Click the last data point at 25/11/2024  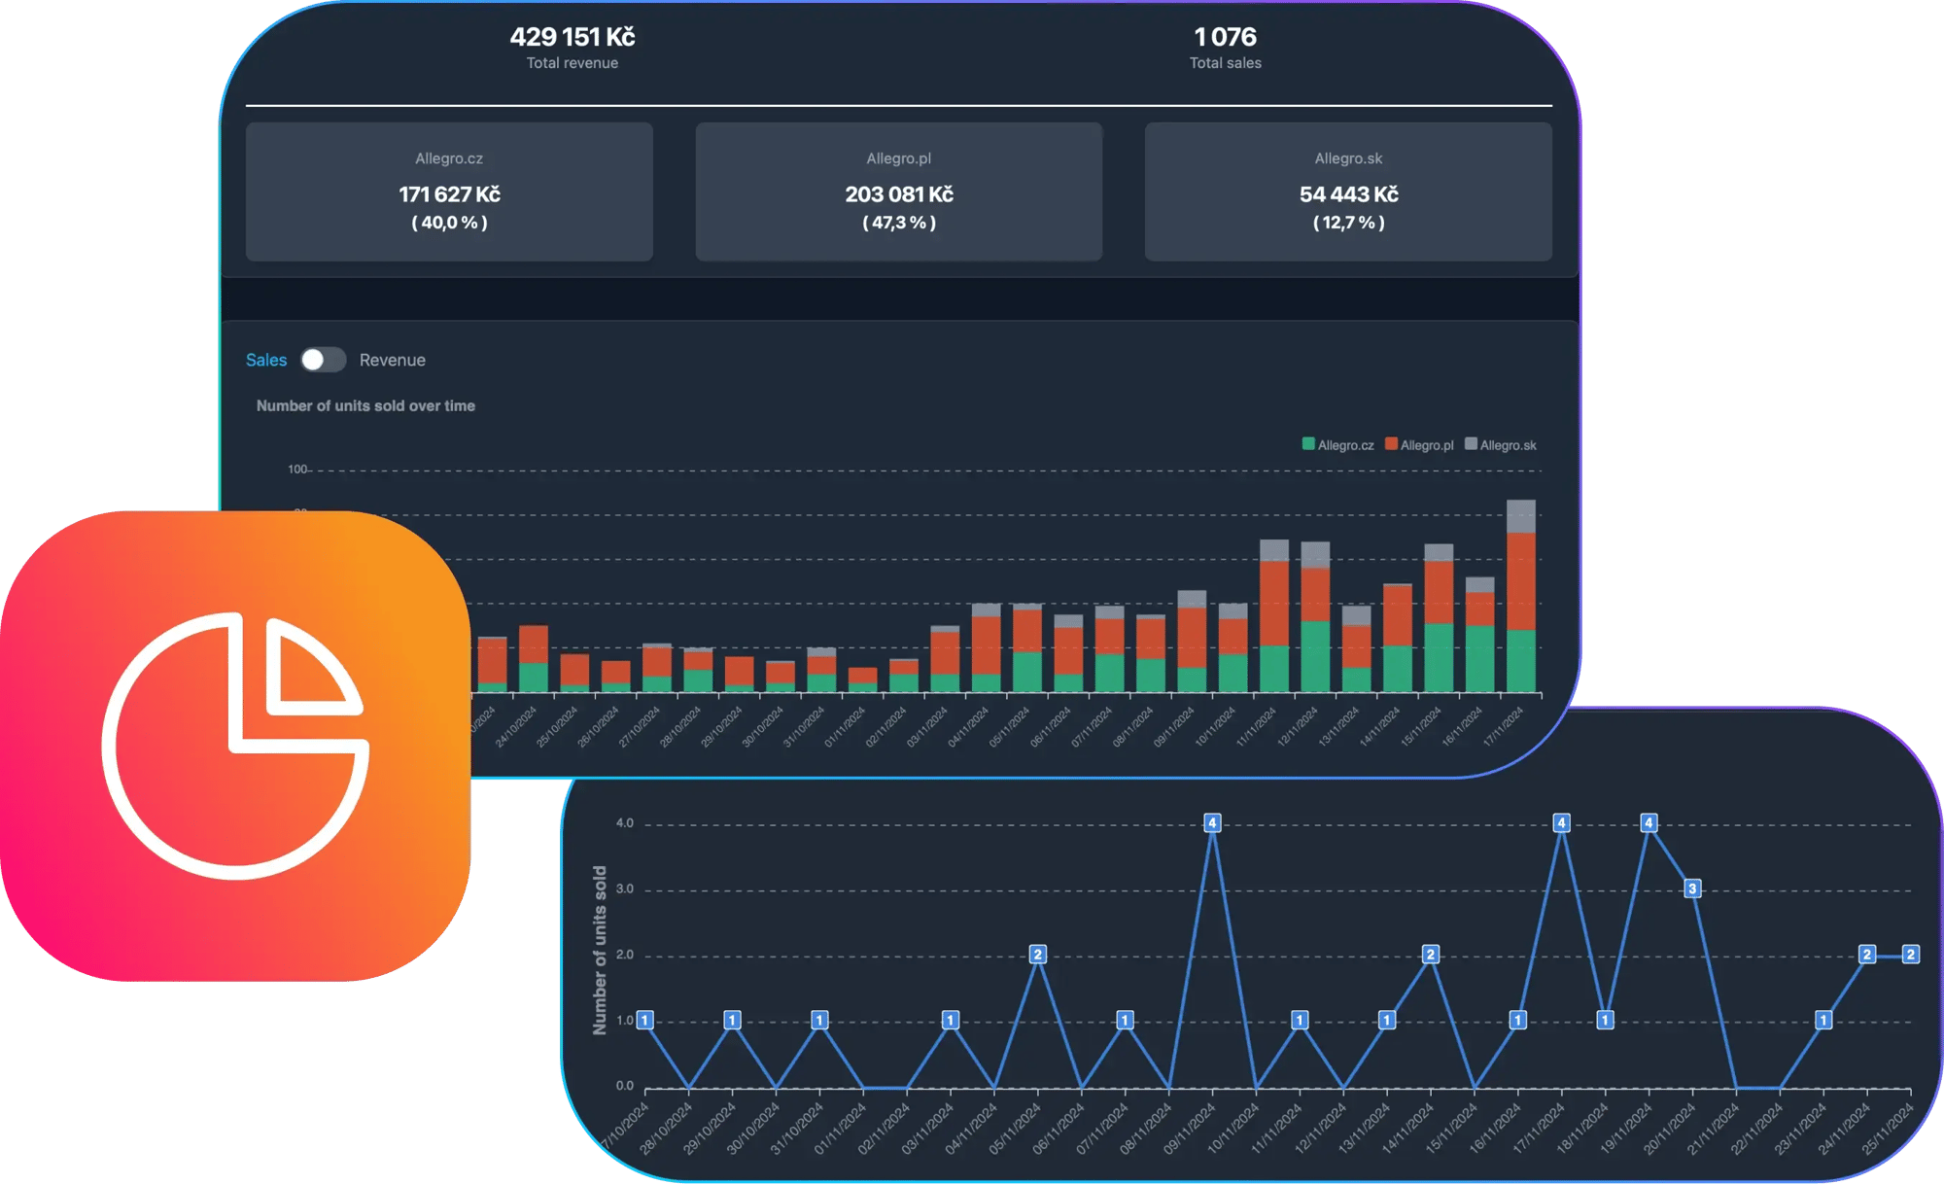(x=1910, y=955)
